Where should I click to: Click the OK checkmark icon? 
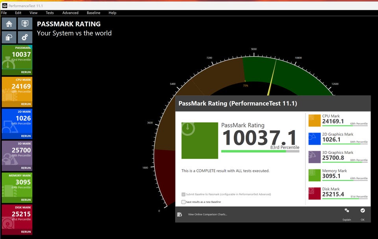pyautogui.click(x=363, y=211)
